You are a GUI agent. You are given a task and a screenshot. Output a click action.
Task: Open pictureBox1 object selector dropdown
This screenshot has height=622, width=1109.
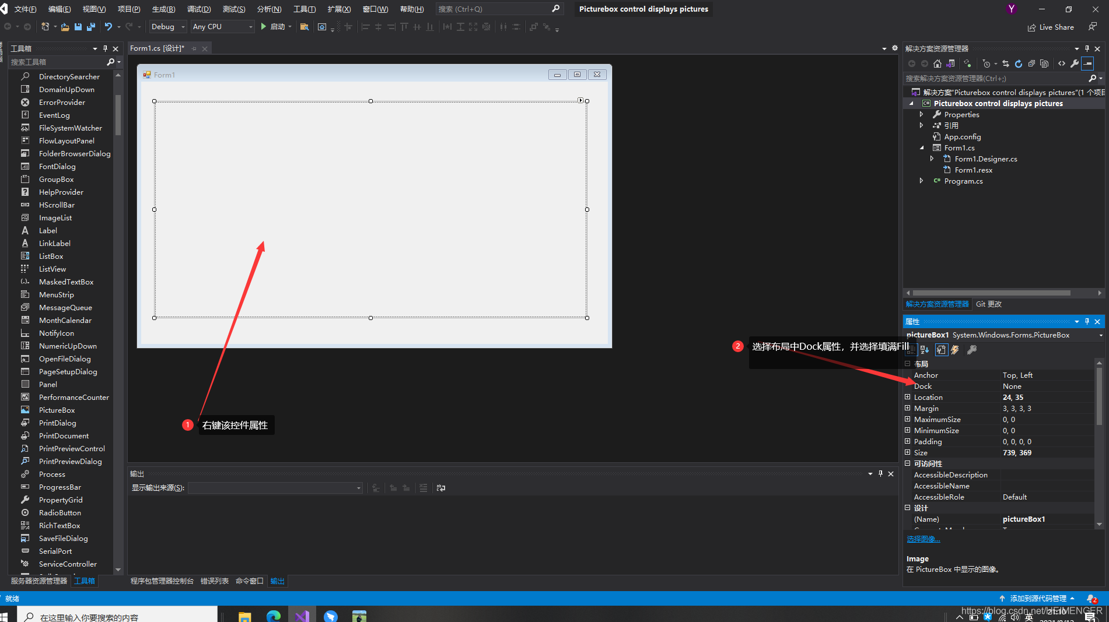pyautogui.click(x=1101, y=335)
